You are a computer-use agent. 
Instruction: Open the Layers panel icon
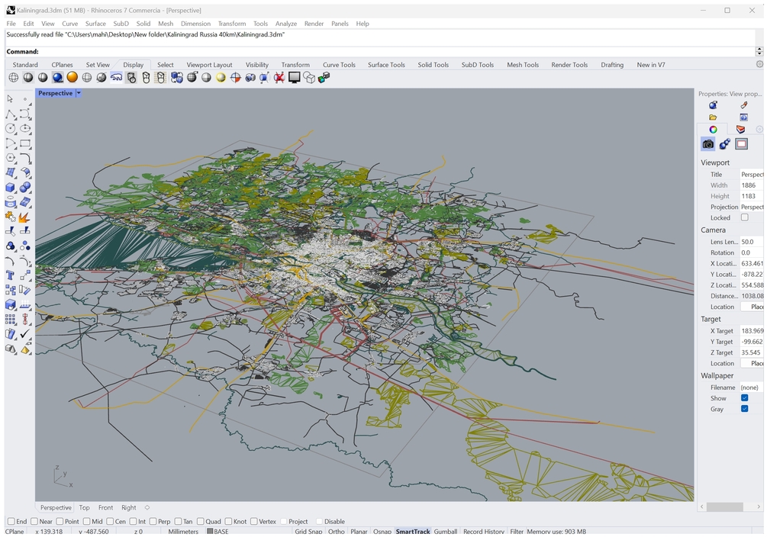click(x=740, y=130)
